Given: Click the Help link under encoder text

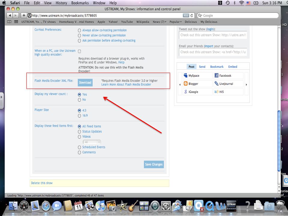Looking at the screenshot, I should tap(121, 62).
